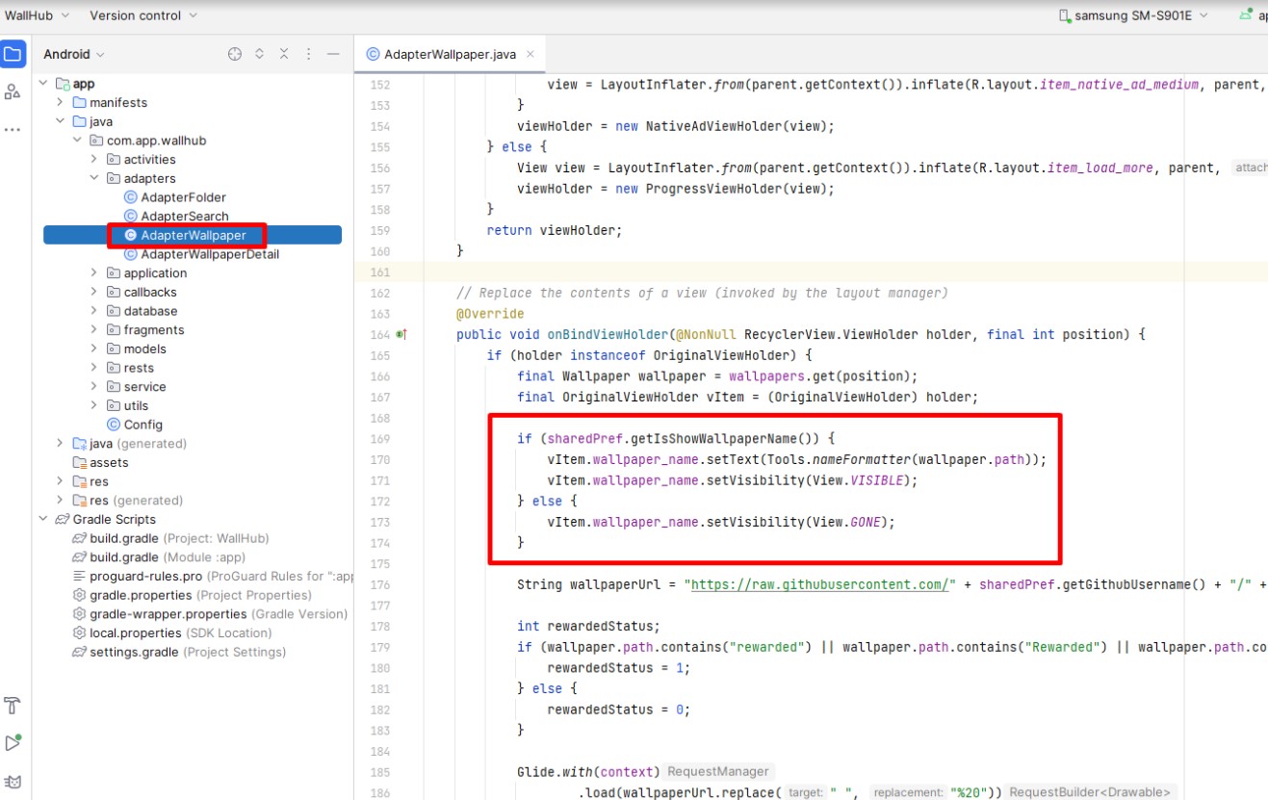The image size is (1268, 800).
Task: Click 'return viewHolder' on line 159
Action: coord(552,230)
